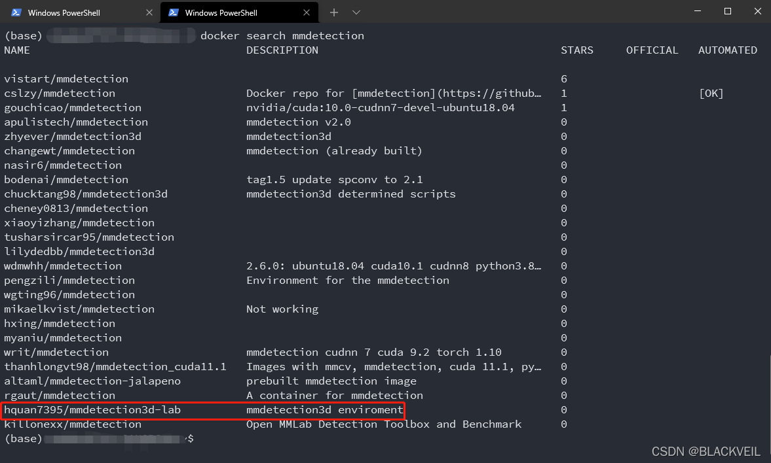The image size is (771, 463).
Task: Click 'tag1.5 update spconv to 2.1' description
Action: pyautogui.click(x=334, y=180)
